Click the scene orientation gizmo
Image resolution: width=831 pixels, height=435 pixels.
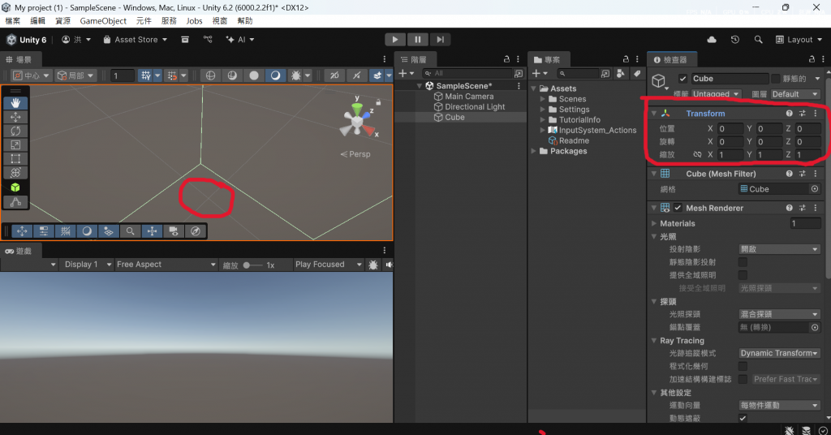coord(358,120)
